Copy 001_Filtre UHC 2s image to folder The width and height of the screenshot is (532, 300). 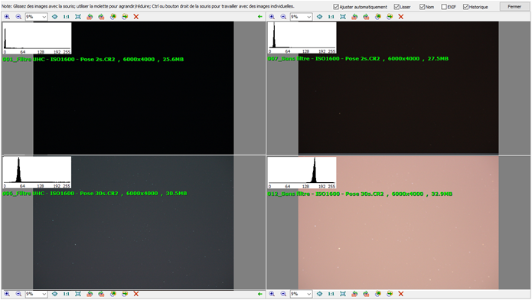click(x=113, y=17)
